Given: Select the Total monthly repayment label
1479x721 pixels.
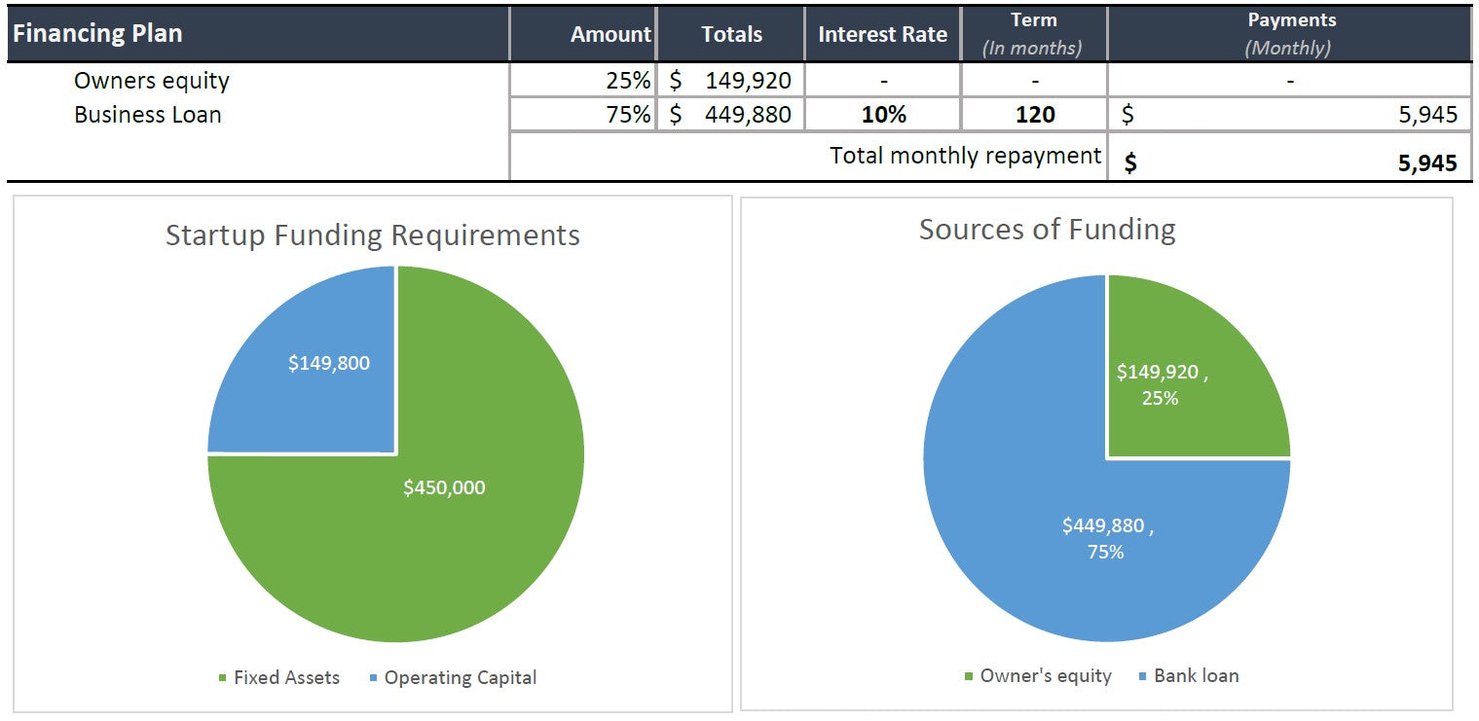Looking at the screenshot, I should coord(965,156).
